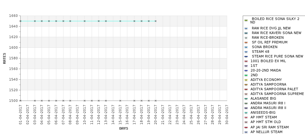Image resolution: width=305 pixels, height=134 pixels.
Task: Select the ADITYA ECONOMY legend label
Action: click(266, 80)
